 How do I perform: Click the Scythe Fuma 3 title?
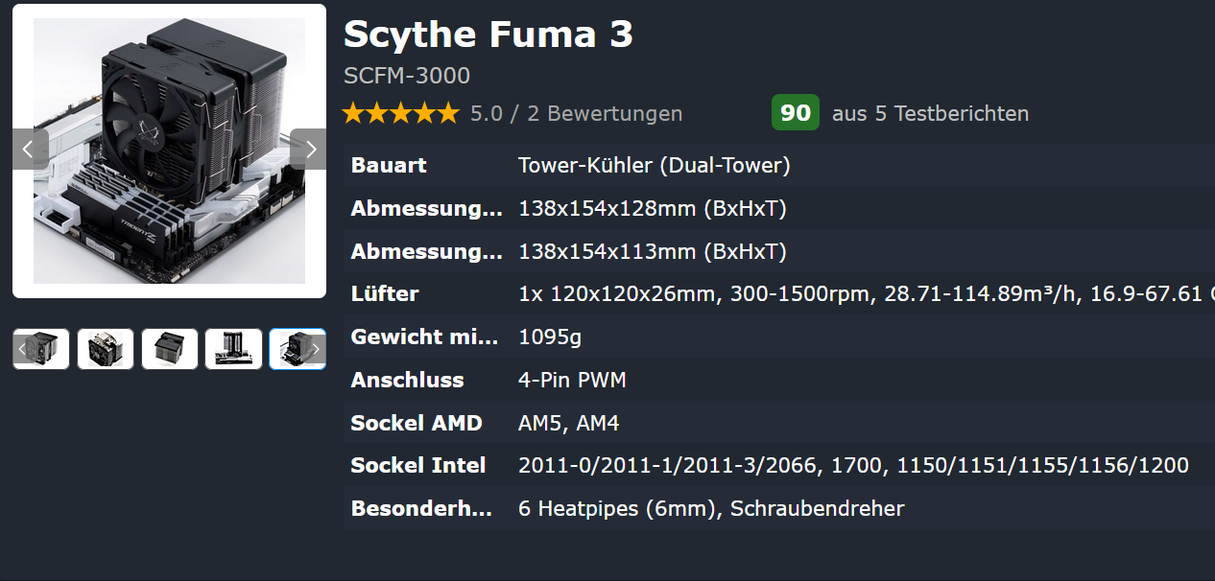tap(488, 35)
